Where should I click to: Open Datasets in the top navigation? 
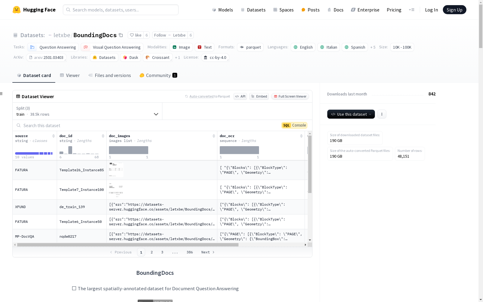click(x=253, y=10)
